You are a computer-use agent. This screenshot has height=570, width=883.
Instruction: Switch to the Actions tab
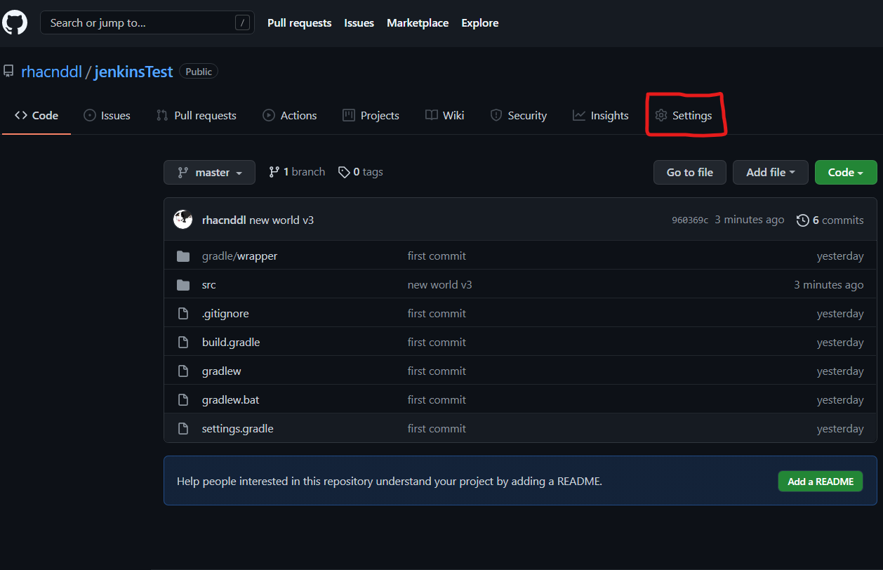290,115
